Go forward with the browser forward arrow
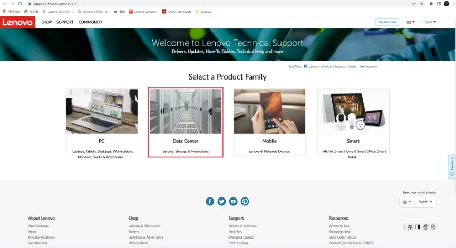This screenshot has width=456, height=248. [12, 4]
